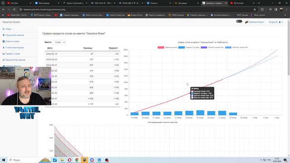Open the Windows Start menu
The width and height of the screenshot is (290, 163).
(4, 160)
